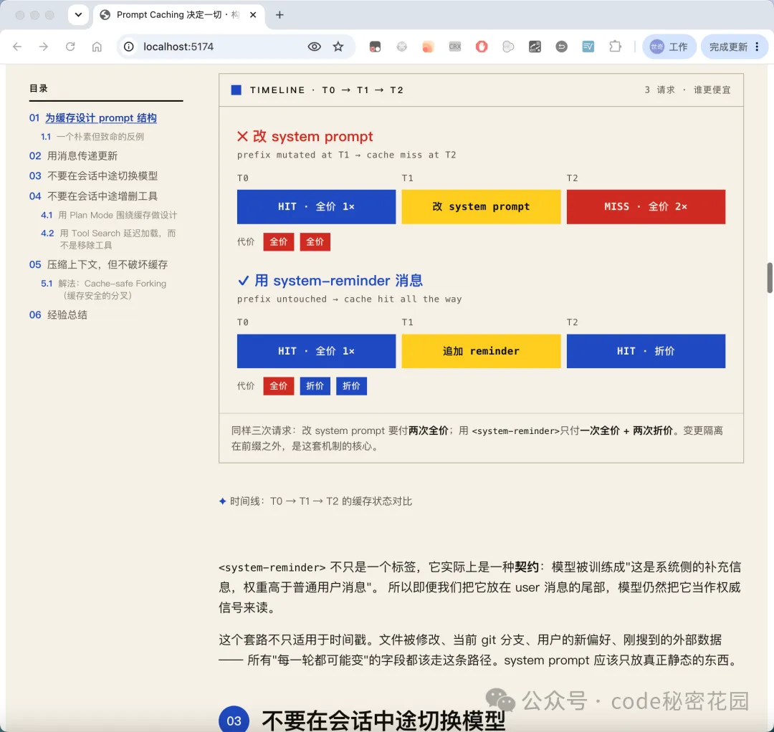Open the first dark extension icon with red dot
Screen dimensions: 774x732
[375, 47]
